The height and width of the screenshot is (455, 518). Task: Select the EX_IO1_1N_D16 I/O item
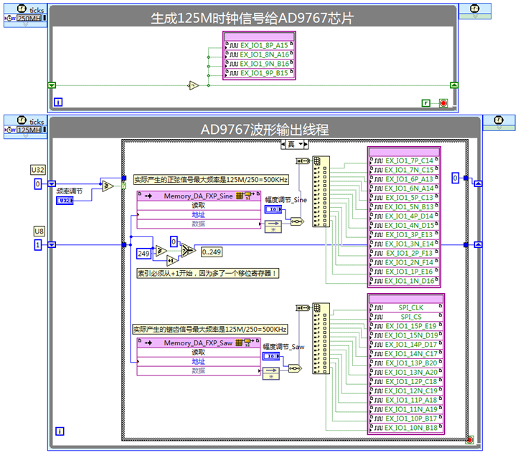(404, 281)
